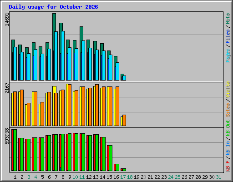Click day 27 on the x-axis

point(191,177)
